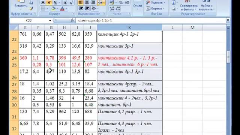Open the underline style dropdown arrow

(x=60, y=3)
